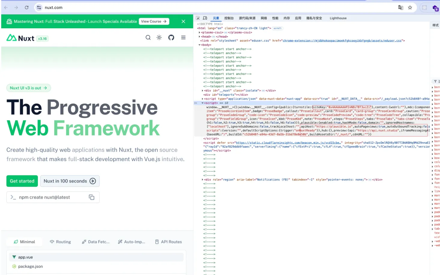Open the grey extensions icon in toolbar

pos(424,8)
